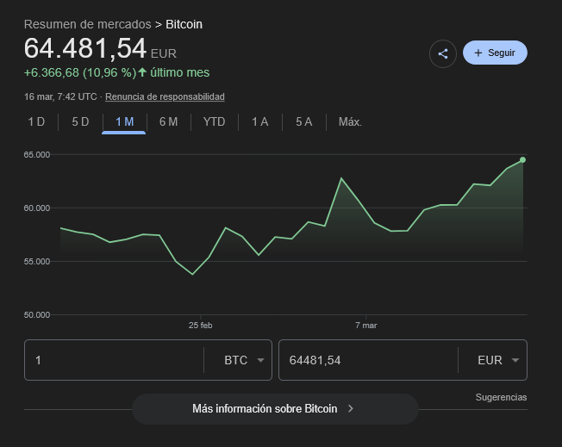562x447 pixels.
Task: Show the Máx. chart range
Action: 350,121
